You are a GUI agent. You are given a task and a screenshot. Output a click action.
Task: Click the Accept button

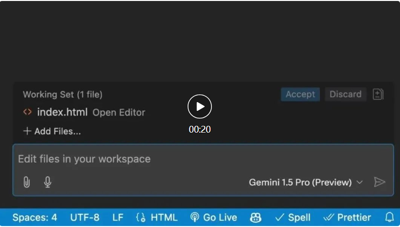coord(300,94)
